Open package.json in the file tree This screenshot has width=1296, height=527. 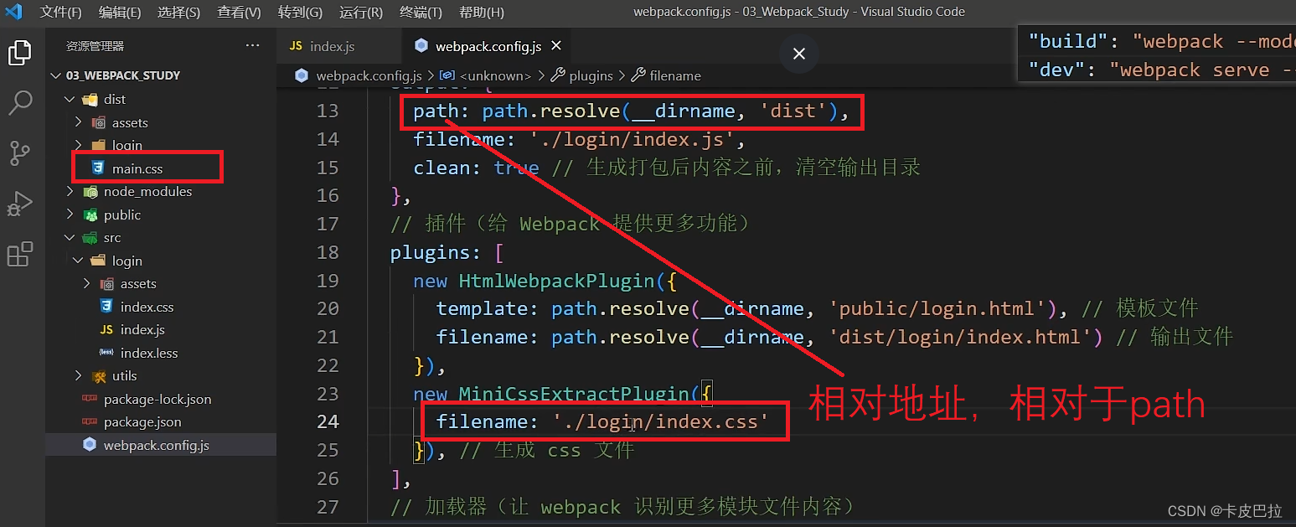point(142,422)
